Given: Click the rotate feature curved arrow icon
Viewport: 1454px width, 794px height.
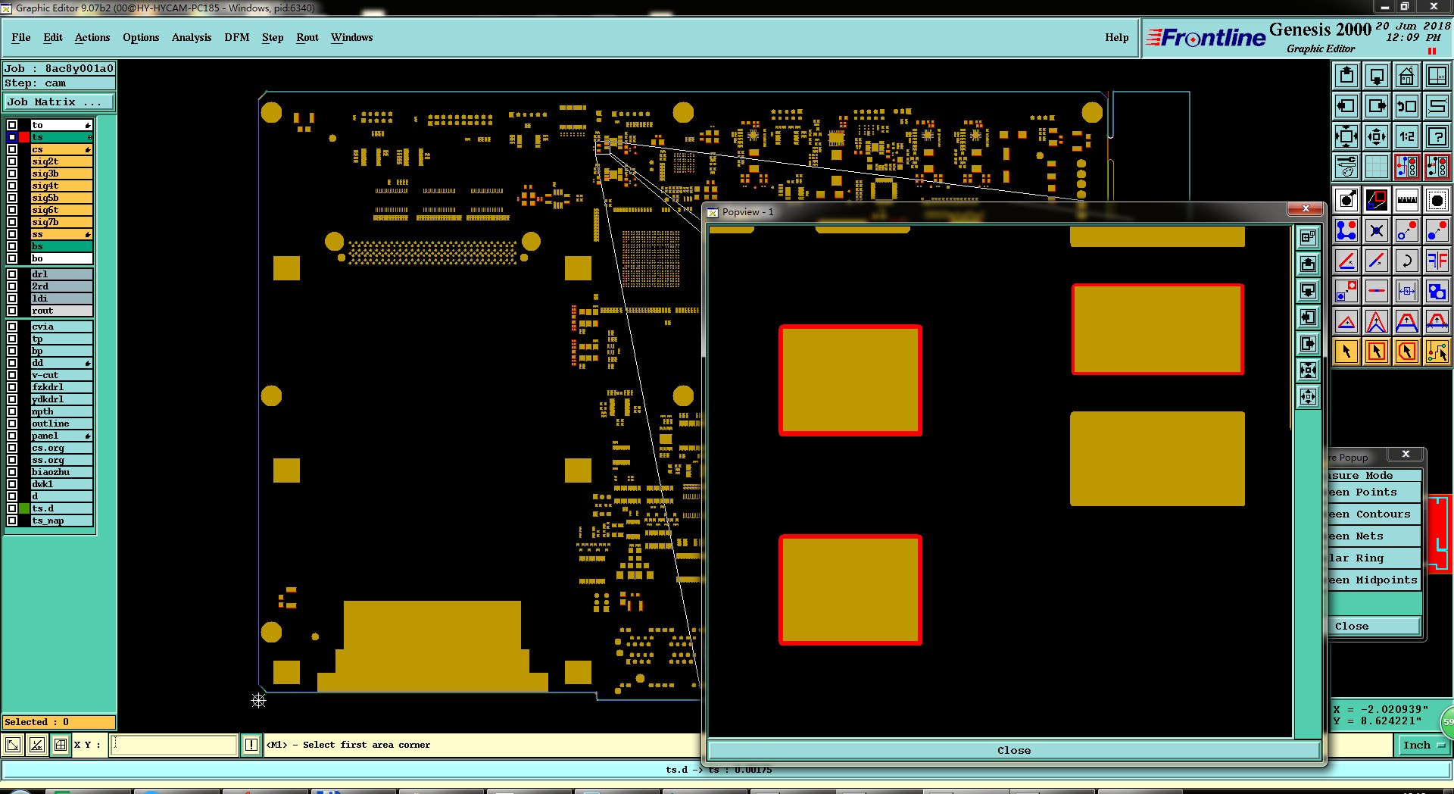Looking at the screenshot, I should click(x=1407, y=261).
